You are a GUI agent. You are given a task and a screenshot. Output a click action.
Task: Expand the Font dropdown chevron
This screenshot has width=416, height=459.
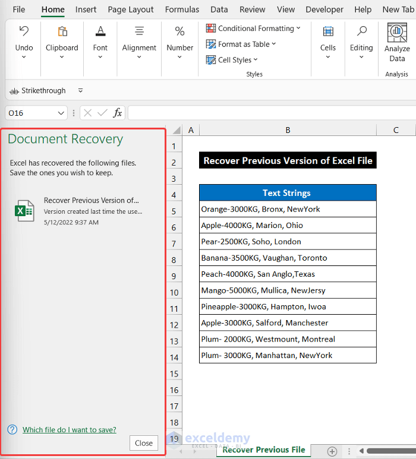(100, 57)
